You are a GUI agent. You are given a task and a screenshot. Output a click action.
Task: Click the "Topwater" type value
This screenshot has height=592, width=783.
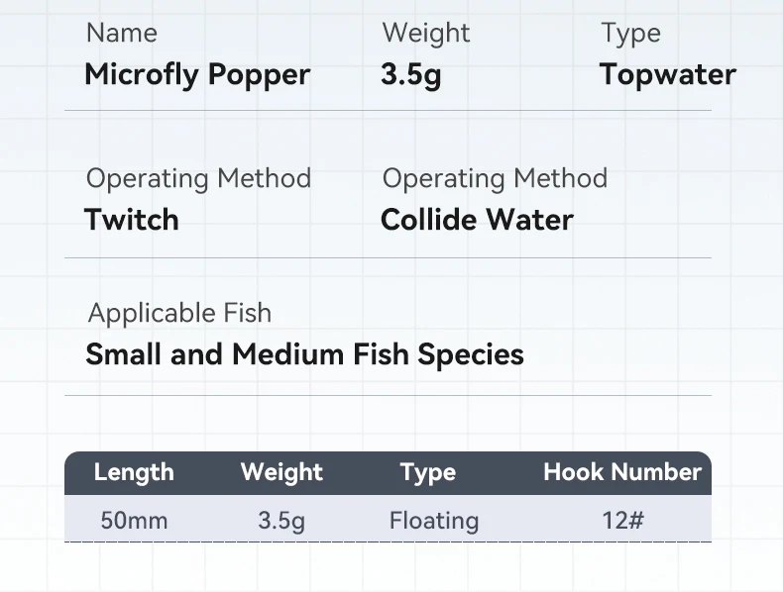tap(667, 75)
